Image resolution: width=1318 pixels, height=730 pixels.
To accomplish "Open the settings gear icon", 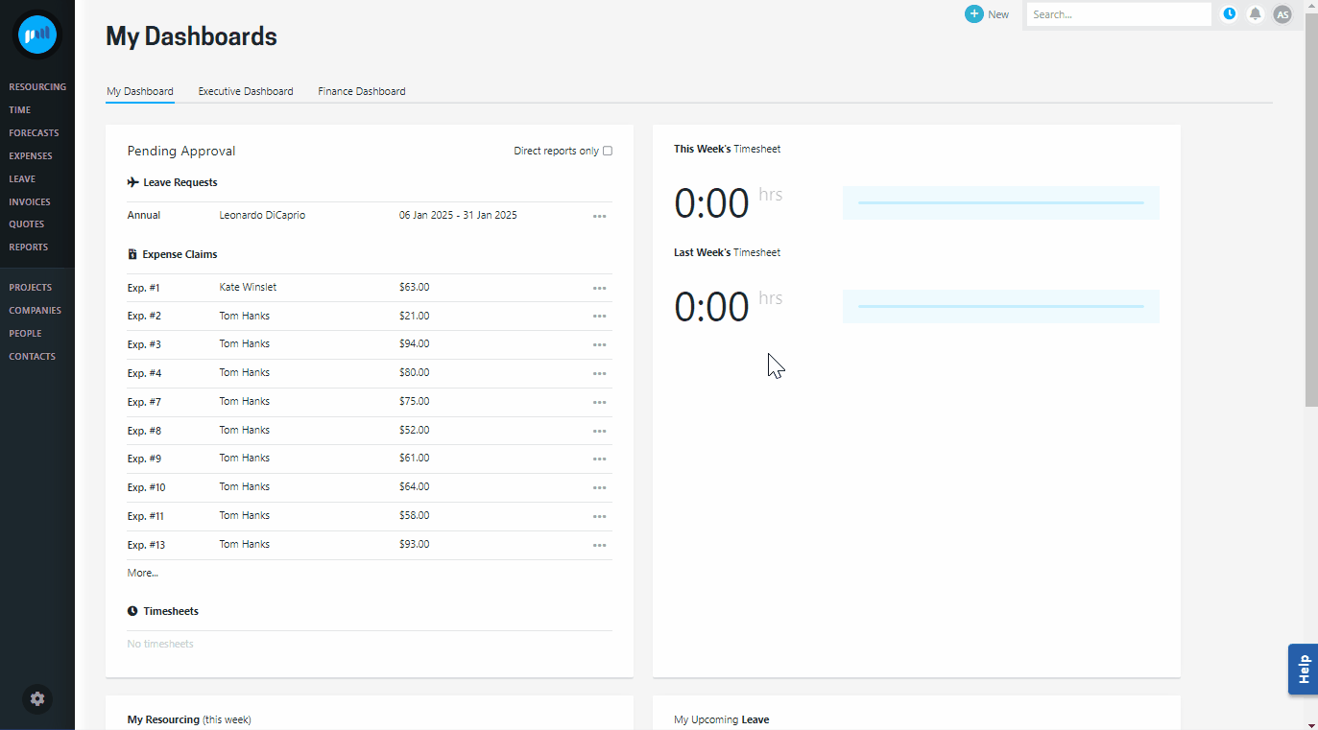I will (x=37, y=698).
